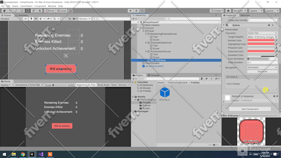
Task: Collapse the RemainingEnemiesScore item
Action: (146, 34)
